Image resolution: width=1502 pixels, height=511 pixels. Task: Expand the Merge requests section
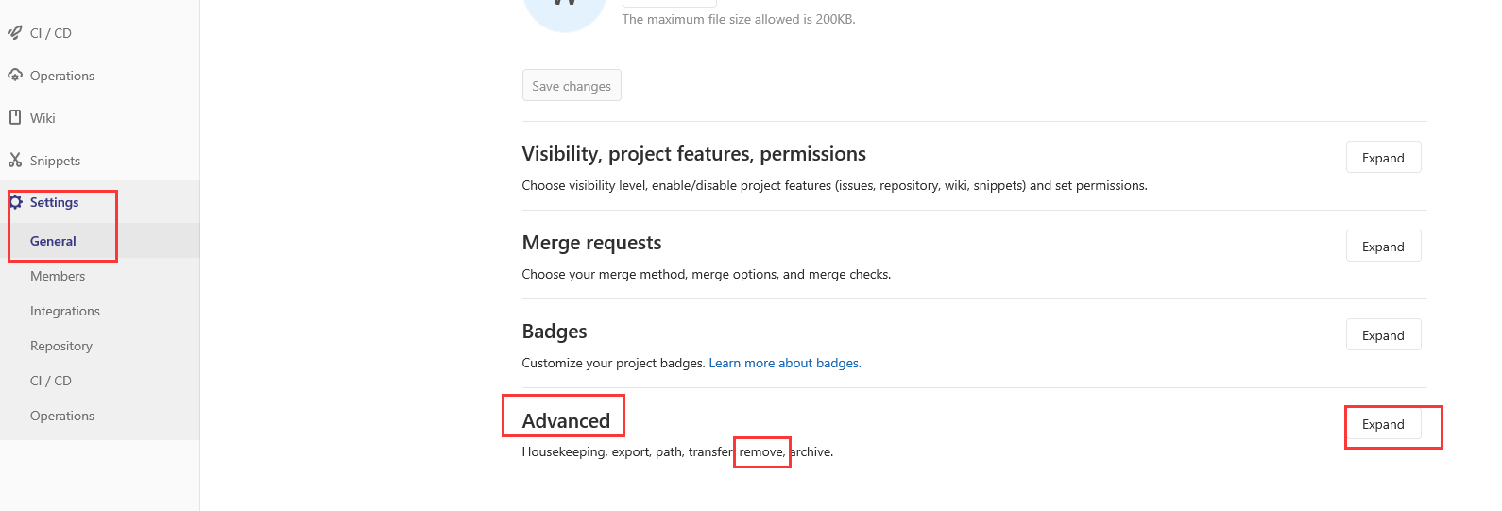pyautogui.click(x=1383, y=247)
